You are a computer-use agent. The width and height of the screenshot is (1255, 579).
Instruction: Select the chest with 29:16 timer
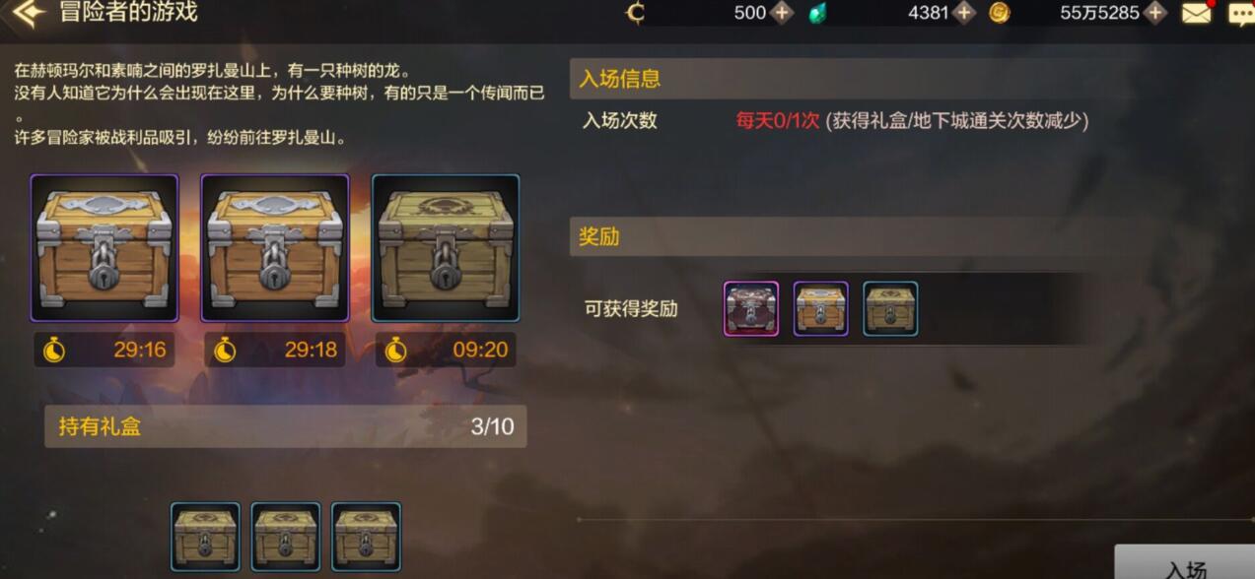coord(105,248)
